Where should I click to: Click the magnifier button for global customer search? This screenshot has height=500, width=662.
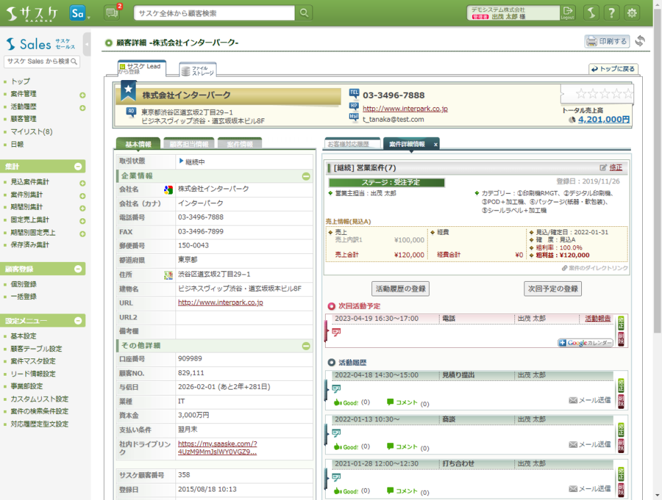pos(303,13)
